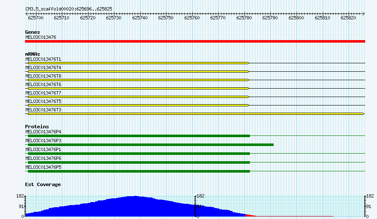The width and height of the screenshot is (377, 219).
Task: Select green protein bar under MELO3C013476P5
Action: (139, 171)
